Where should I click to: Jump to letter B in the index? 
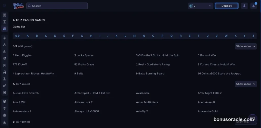(37, 36)
